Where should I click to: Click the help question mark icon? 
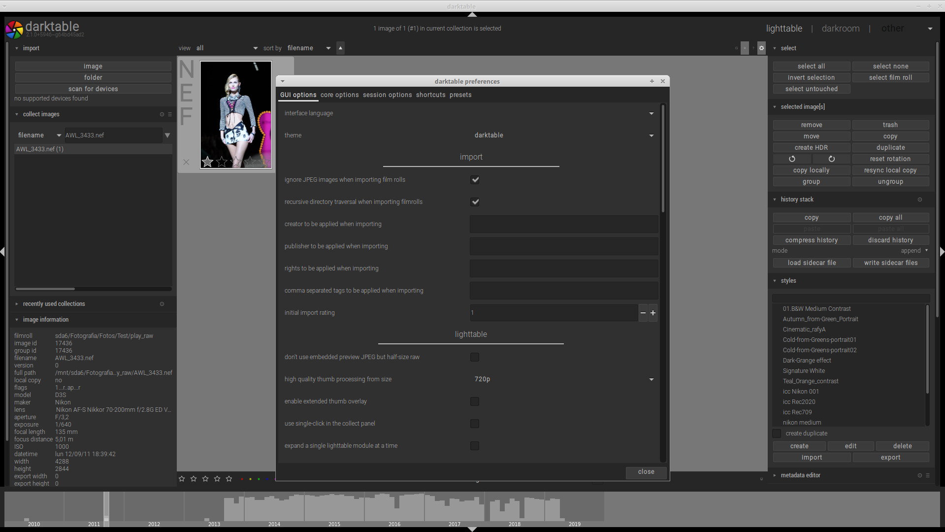pyautogui.click(x=753, y=48)
